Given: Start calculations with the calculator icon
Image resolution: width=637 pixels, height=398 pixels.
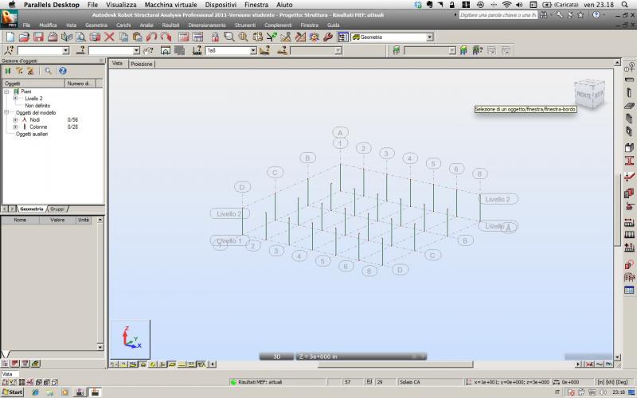Looking at the screenshot, I should (x=184, y=37).
